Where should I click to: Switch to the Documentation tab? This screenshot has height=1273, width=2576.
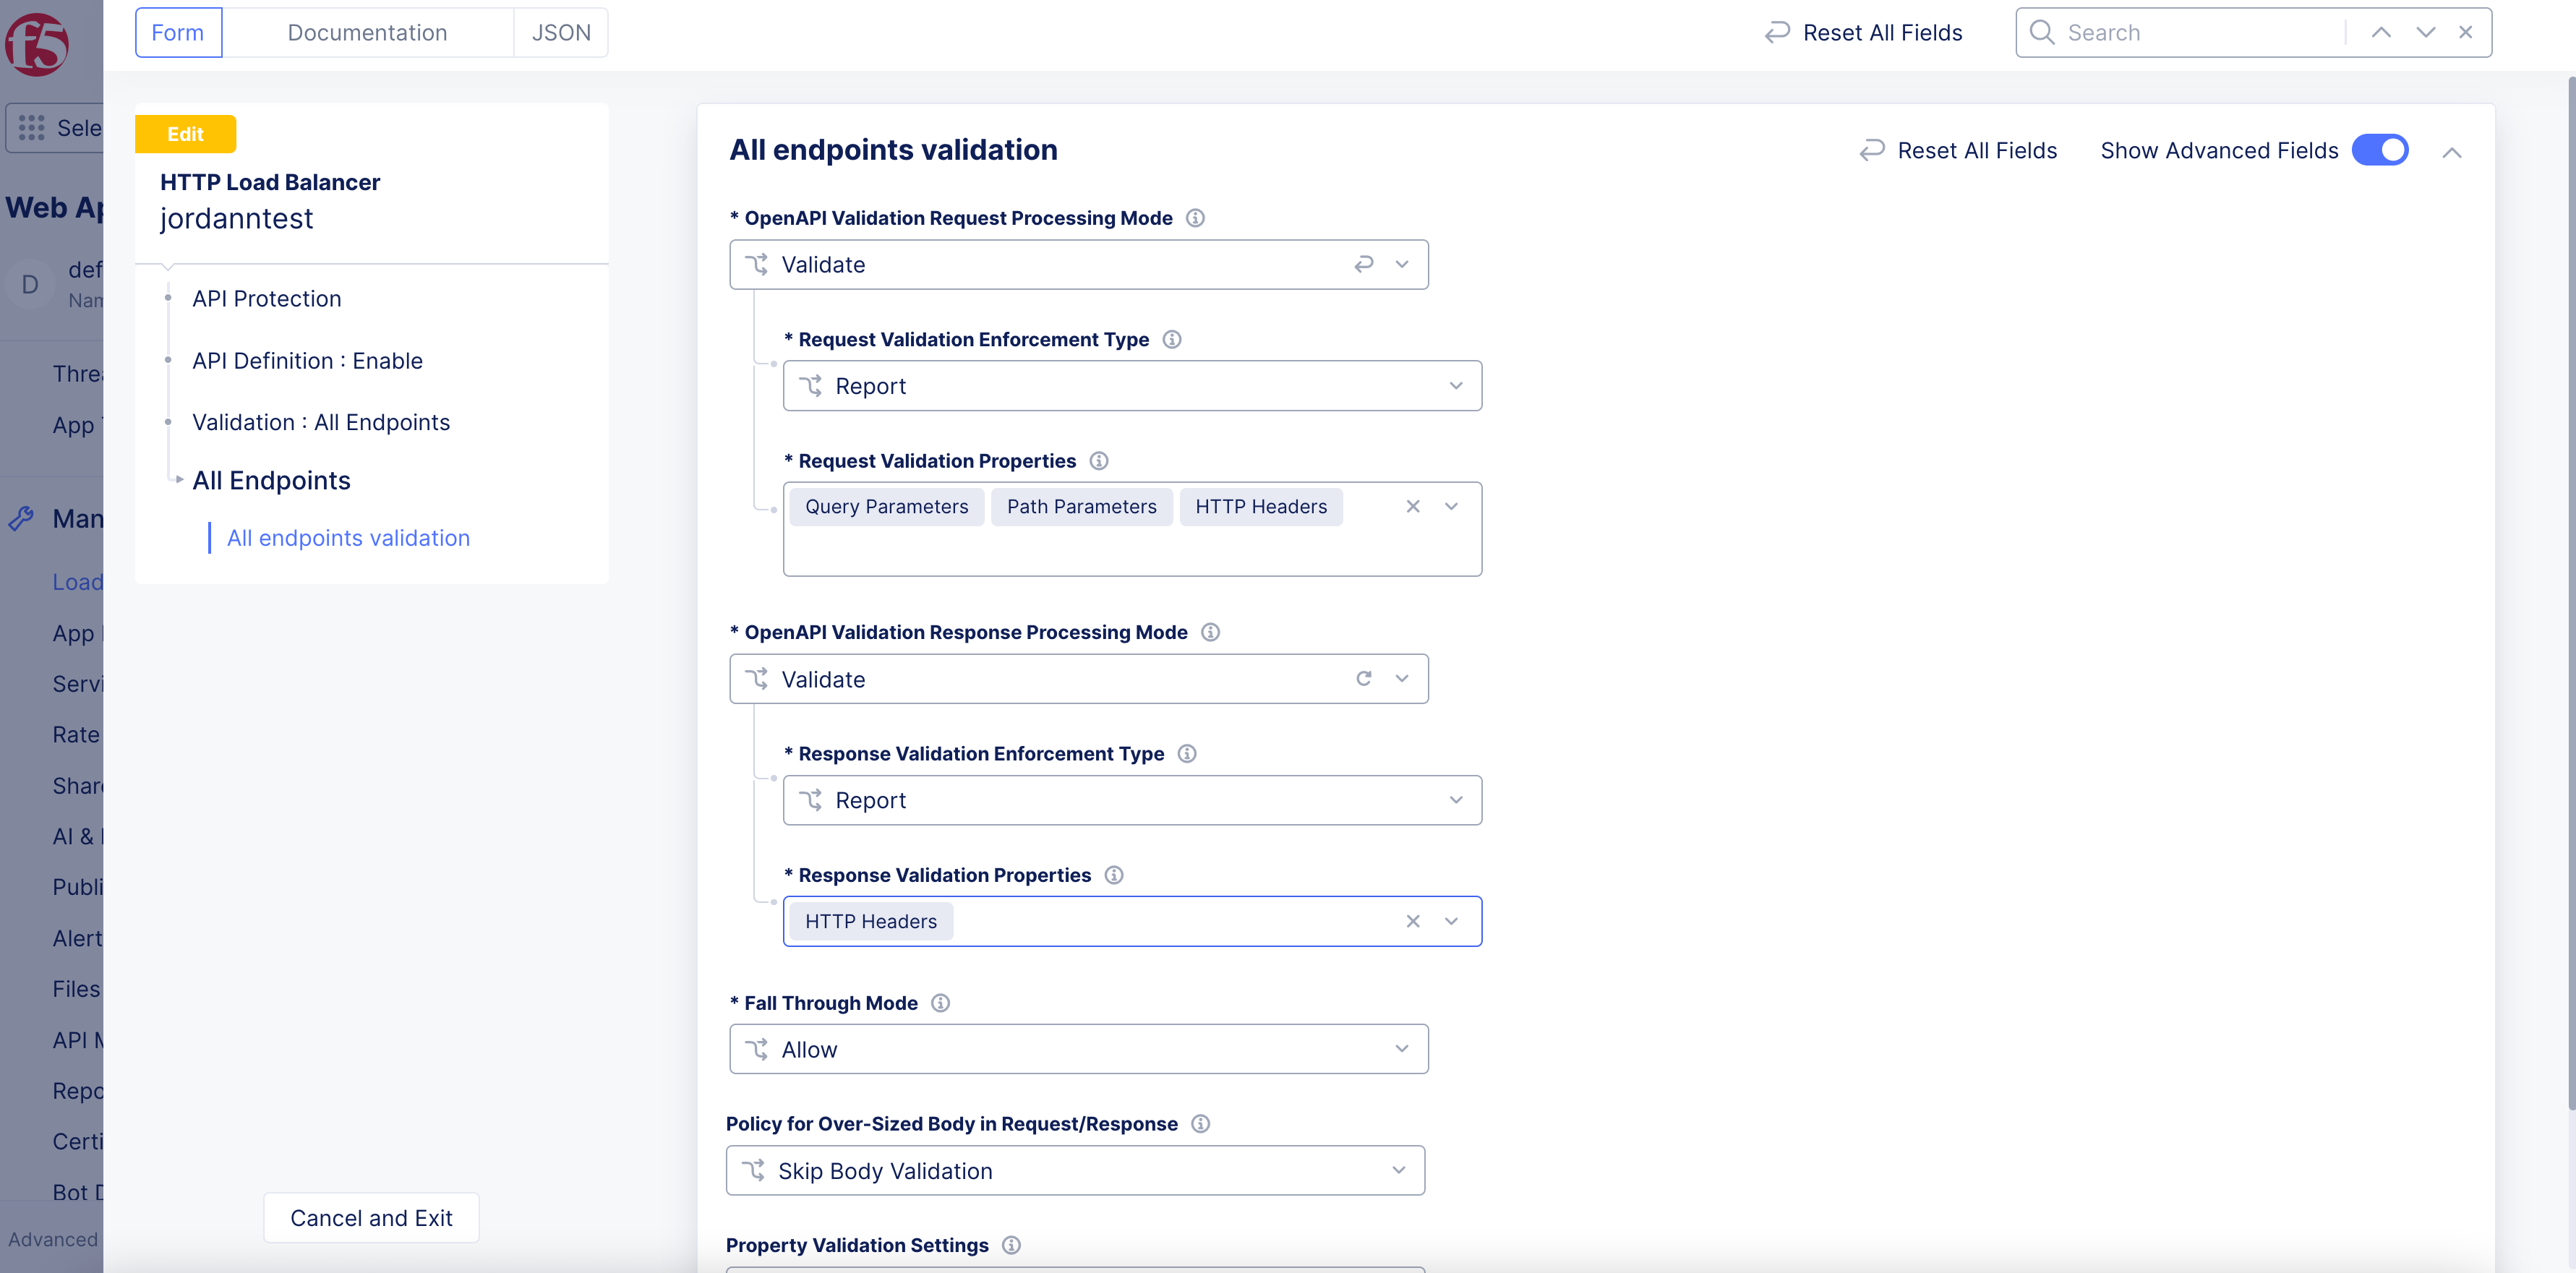(x=367, y=32)
